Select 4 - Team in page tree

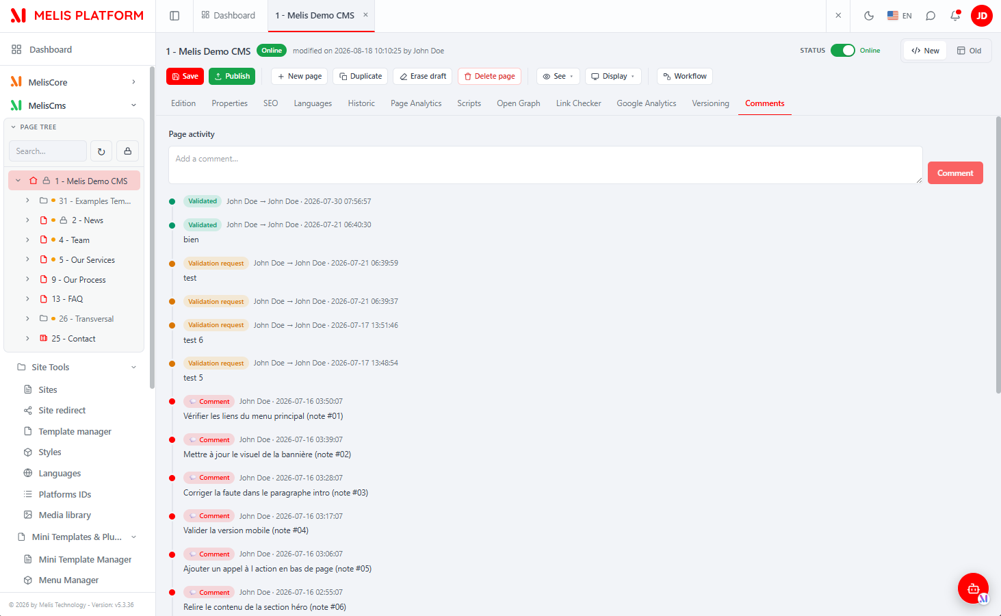point(74,240)
